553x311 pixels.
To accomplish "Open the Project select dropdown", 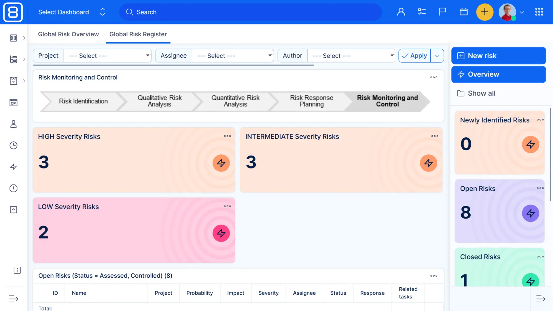I will click(x=107, y=56).
